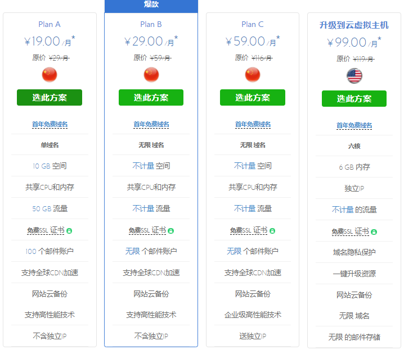Click the ¥19.00/月 price
This screenshot has width=404, height=350.
tap(50, 42)
